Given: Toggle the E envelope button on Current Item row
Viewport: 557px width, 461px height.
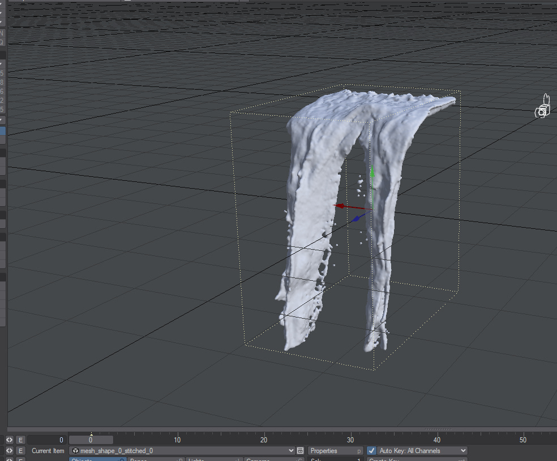Looking at the screenshot, I should click(19, 450).
